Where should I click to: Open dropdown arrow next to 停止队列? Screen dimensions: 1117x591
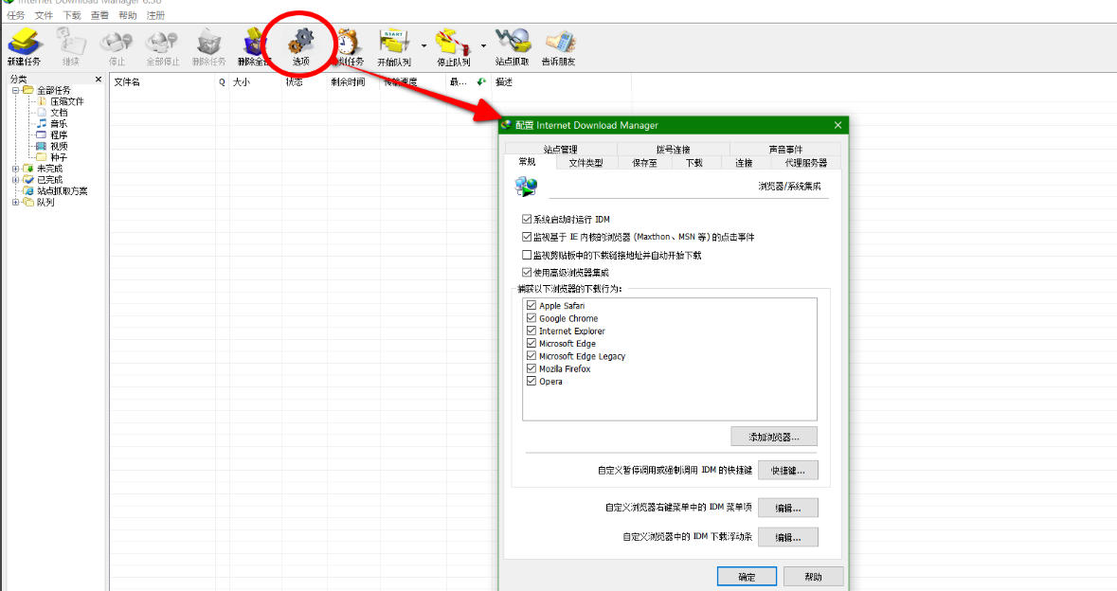pos(483,46)
